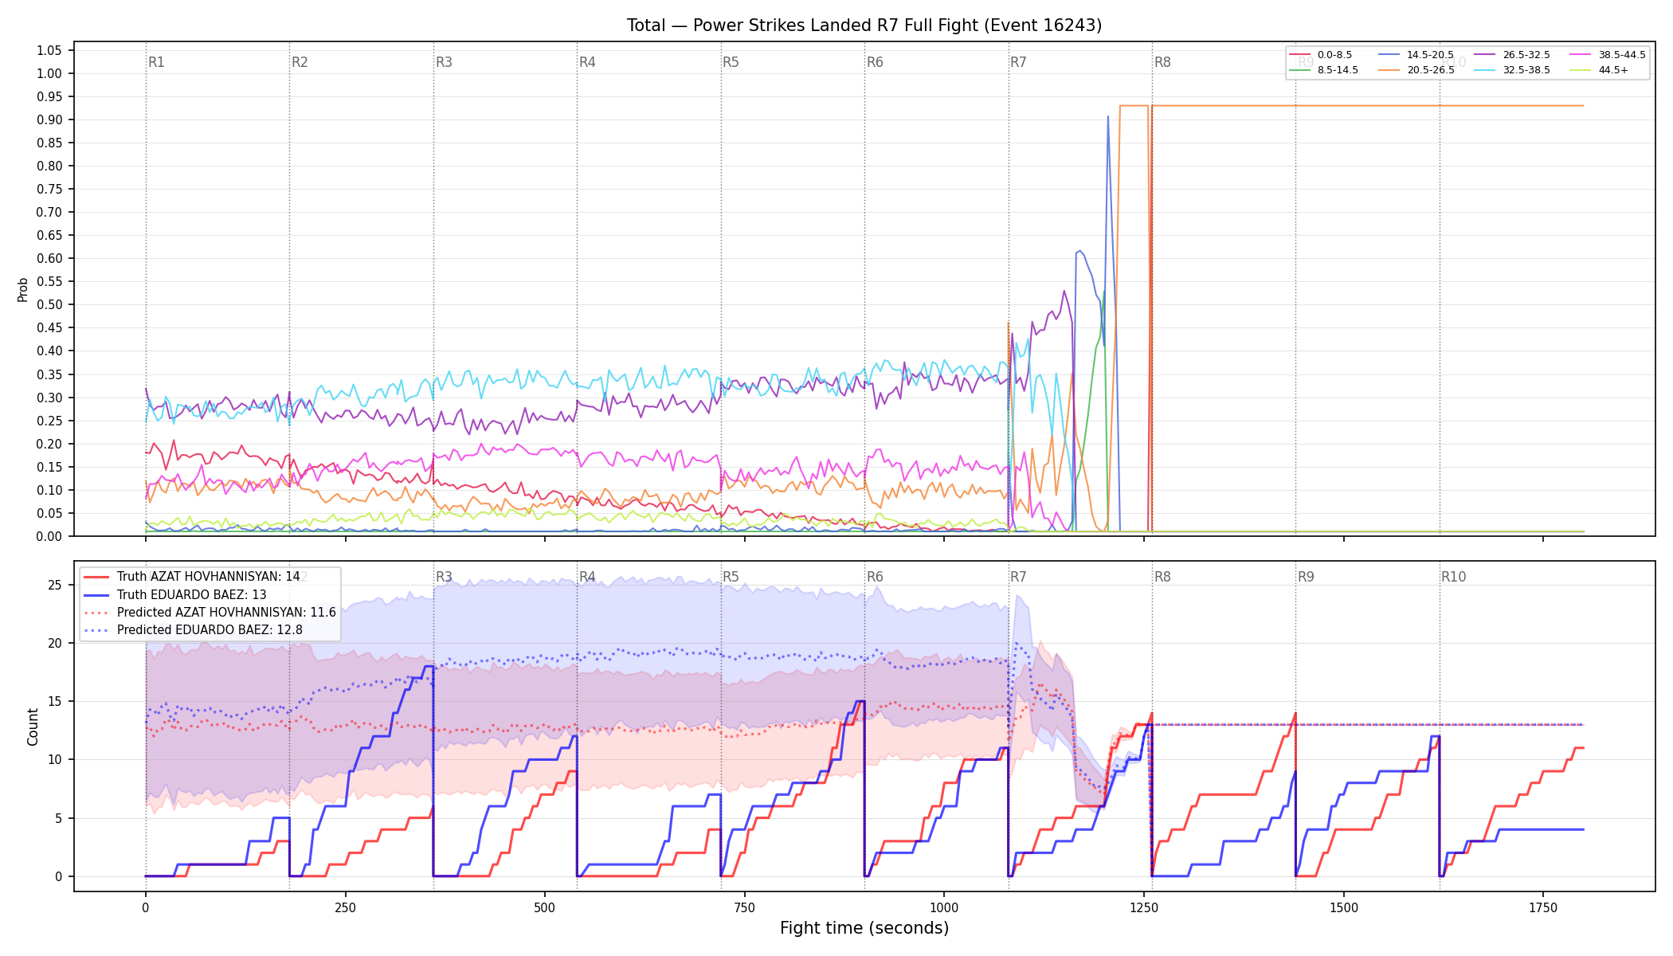The height and width of the screenshot is (956, 1673).
Task: Click the R4 round marker in the Prob chart
Action: pyautogui.click(x=587, y=62)
